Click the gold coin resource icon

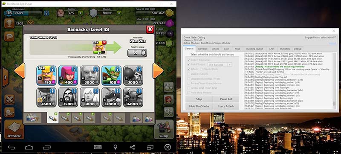169,13
